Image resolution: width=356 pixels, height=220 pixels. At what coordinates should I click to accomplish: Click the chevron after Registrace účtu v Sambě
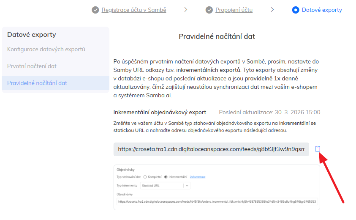point(186,10)
